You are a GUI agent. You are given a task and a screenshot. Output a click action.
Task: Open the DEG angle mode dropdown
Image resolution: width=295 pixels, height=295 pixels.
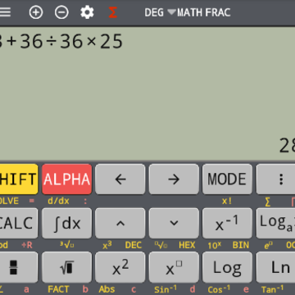[160, 12]
